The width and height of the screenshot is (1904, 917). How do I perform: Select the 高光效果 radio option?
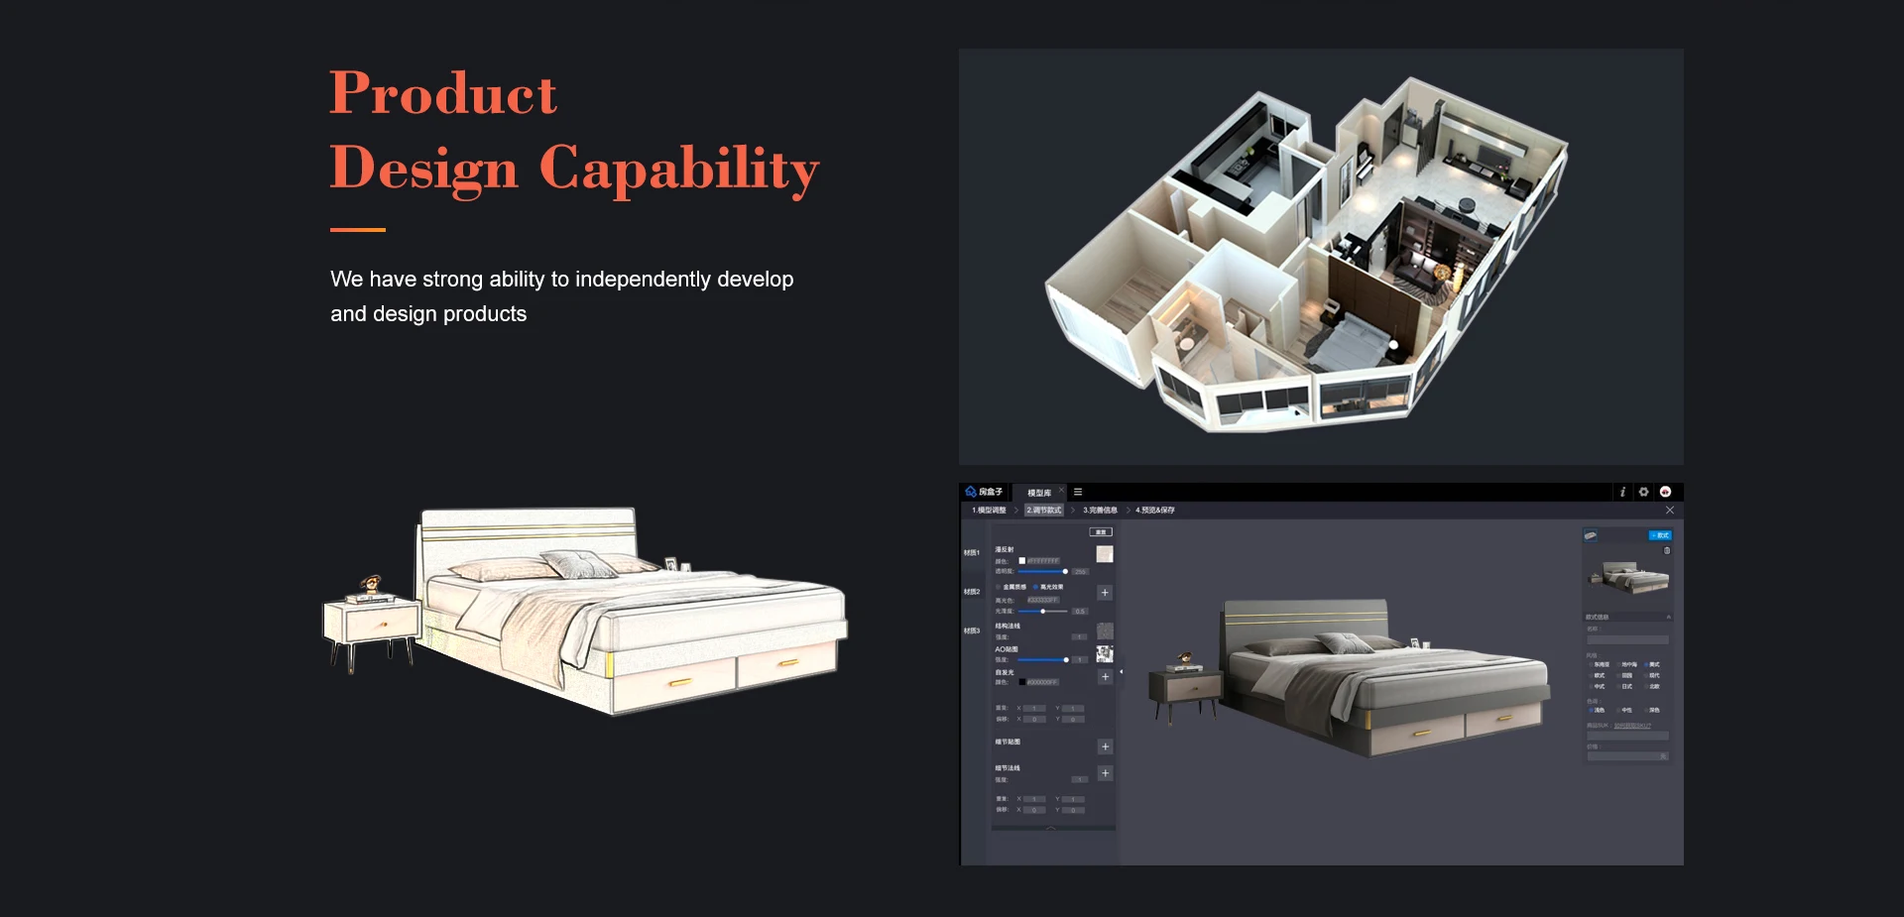(1036, 587)
